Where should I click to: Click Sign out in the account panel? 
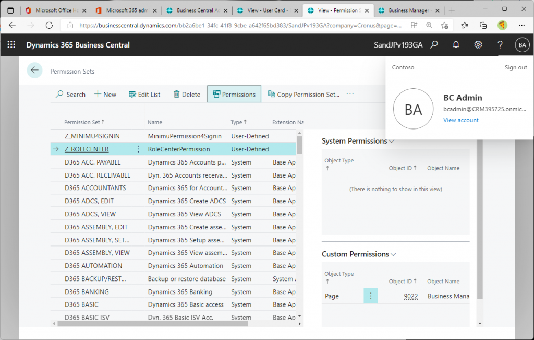click(516, 67)
